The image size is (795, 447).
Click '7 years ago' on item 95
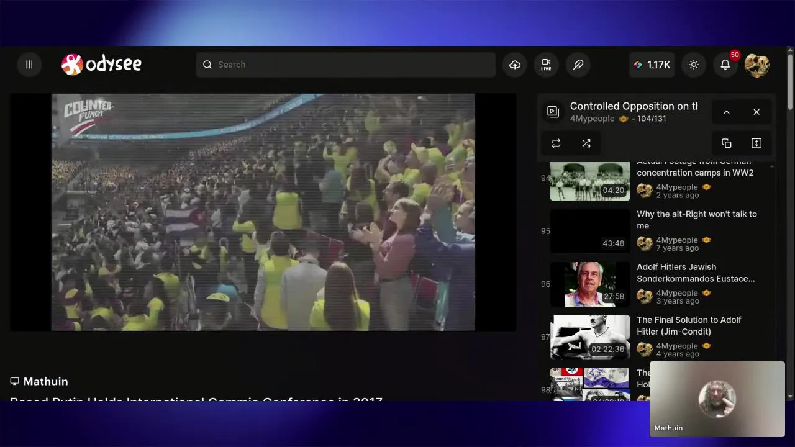click(678, 248)
